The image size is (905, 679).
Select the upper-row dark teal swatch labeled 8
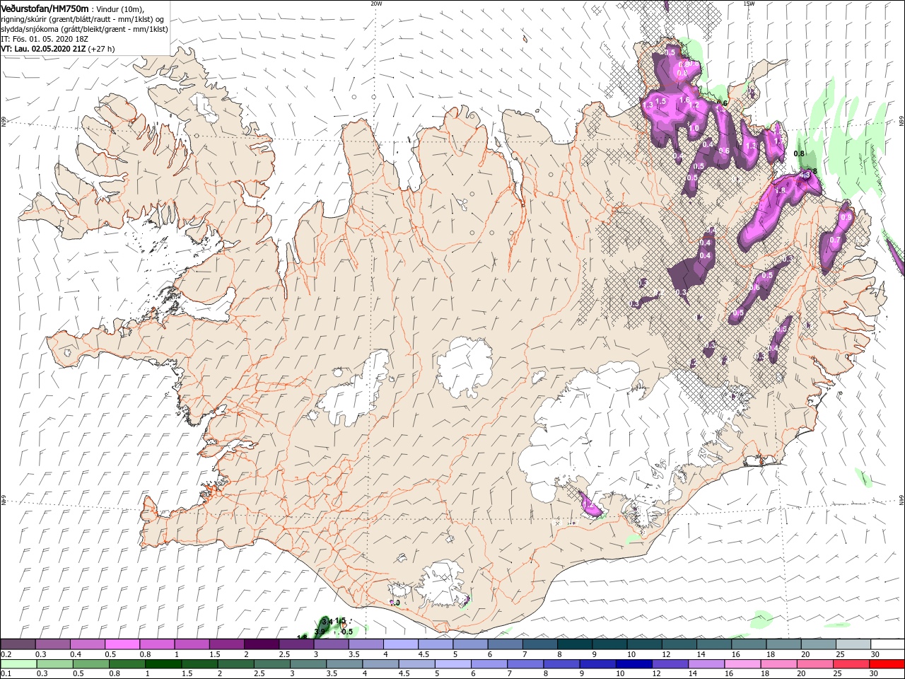pos(574,644)
